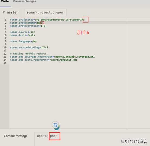Click the sonar.sourceEncoding=UTF-8 line

tap(29, 48)
